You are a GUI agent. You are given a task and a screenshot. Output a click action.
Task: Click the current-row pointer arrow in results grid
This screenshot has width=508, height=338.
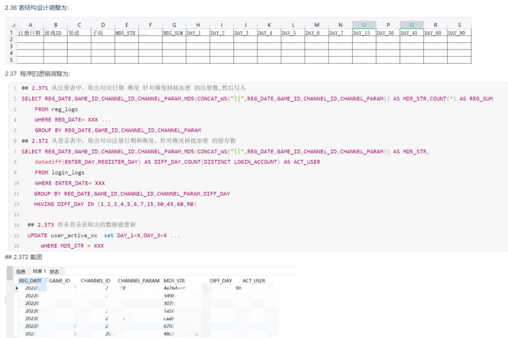[x=17, y=288]
